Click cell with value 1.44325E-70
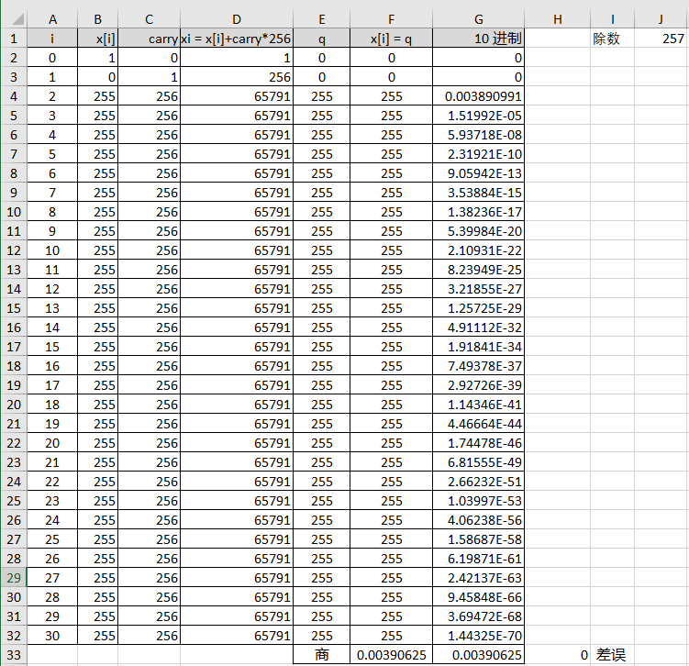689x666 pixels. [x=479, y=636]
